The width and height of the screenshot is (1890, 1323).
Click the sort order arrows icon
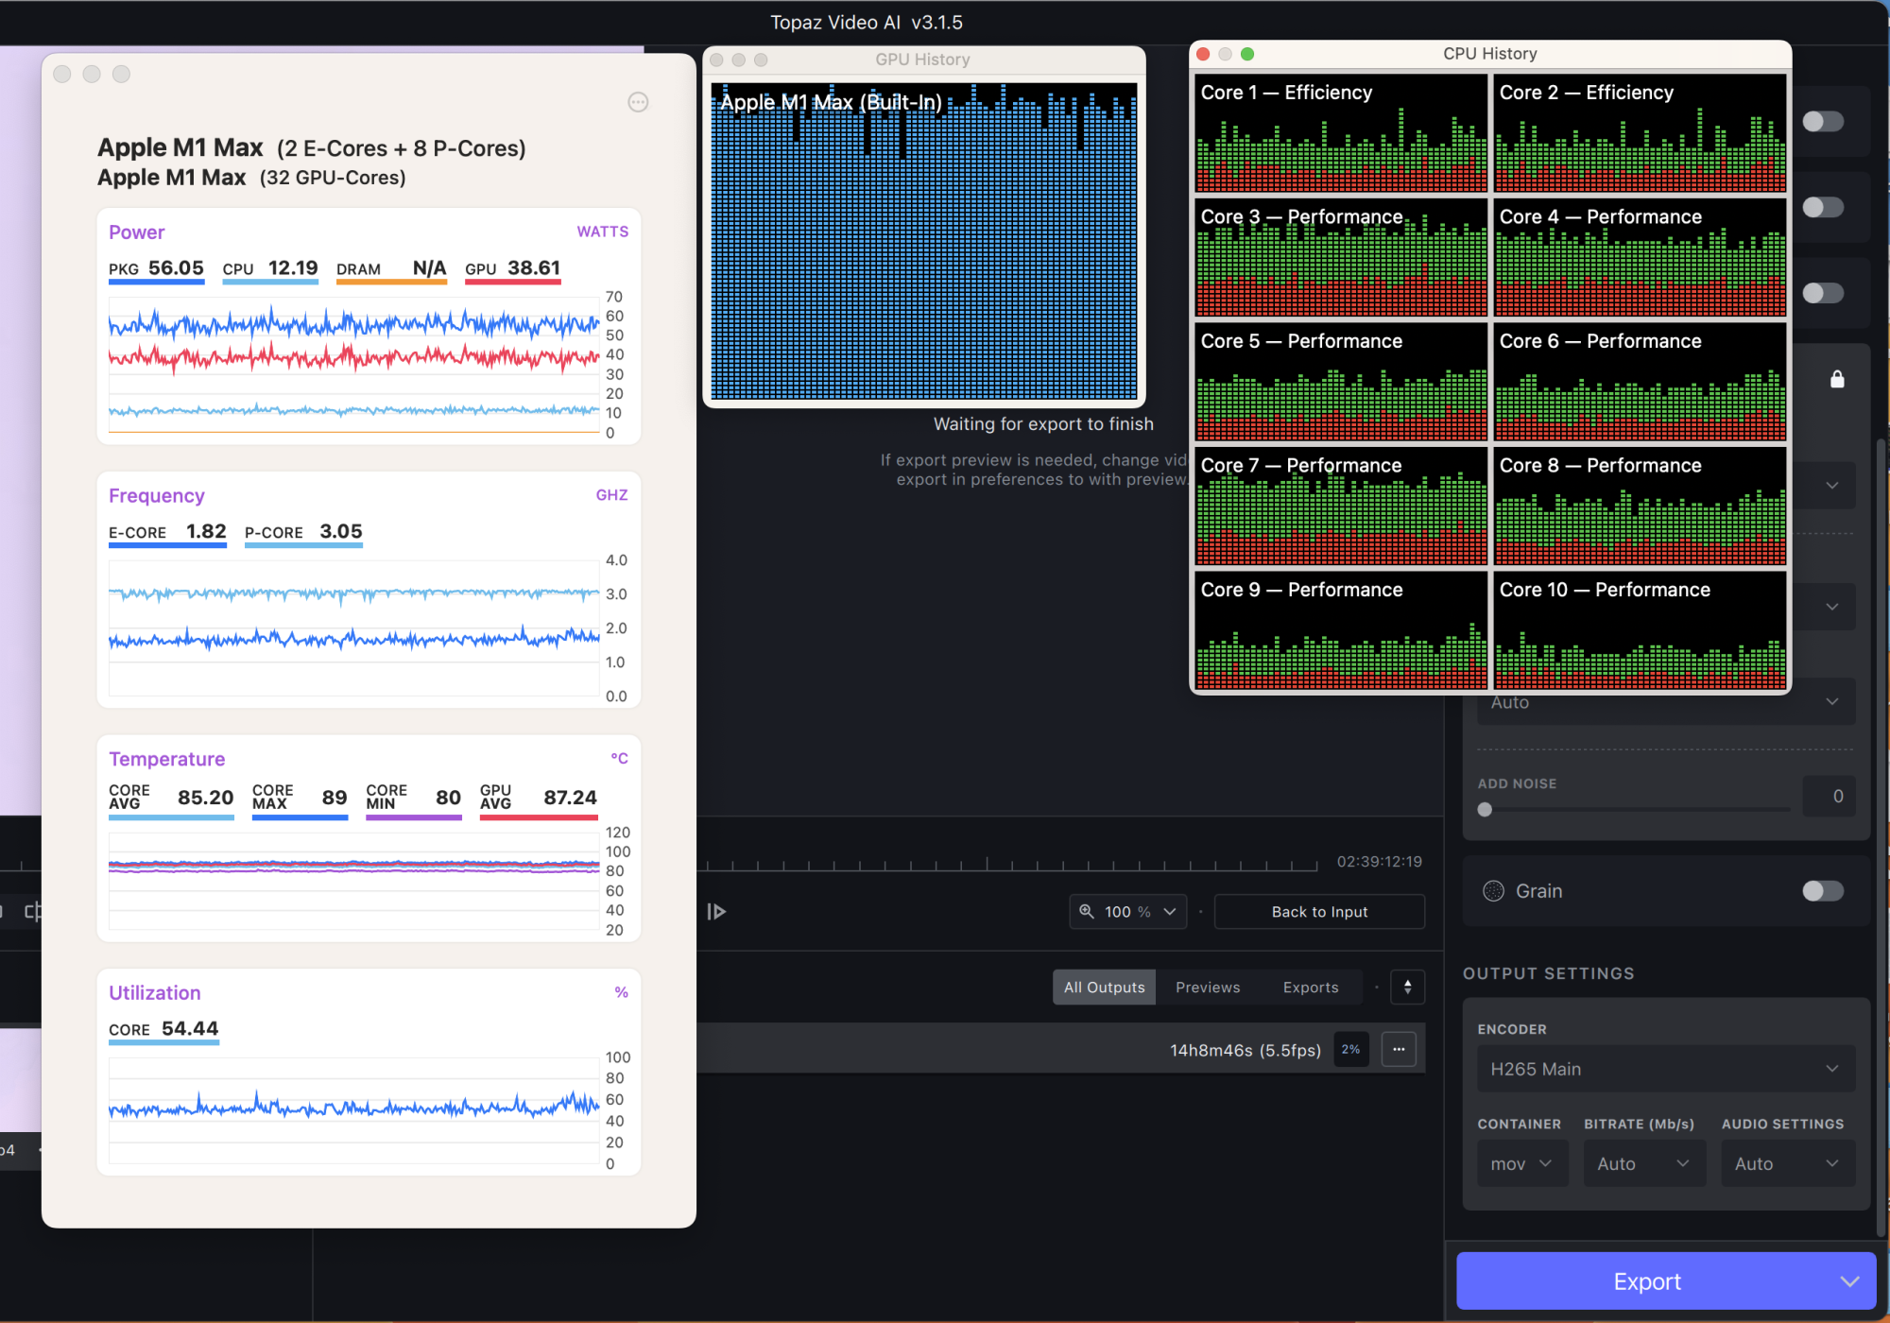(x=1407, y=987)
